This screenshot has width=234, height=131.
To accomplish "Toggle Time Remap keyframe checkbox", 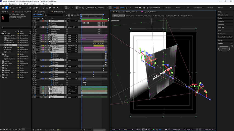I will (x=35, y=95).
